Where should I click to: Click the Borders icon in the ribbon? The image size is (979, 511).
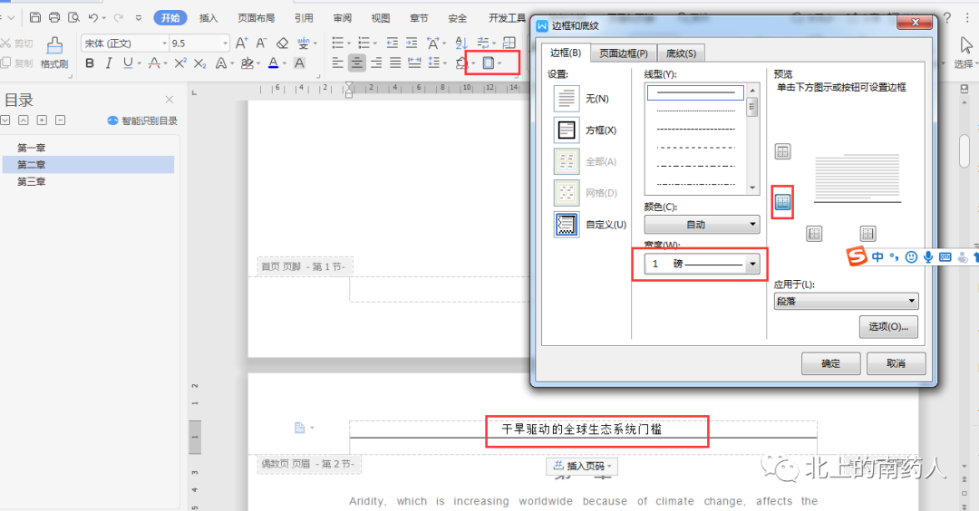(x=489, y=63)
